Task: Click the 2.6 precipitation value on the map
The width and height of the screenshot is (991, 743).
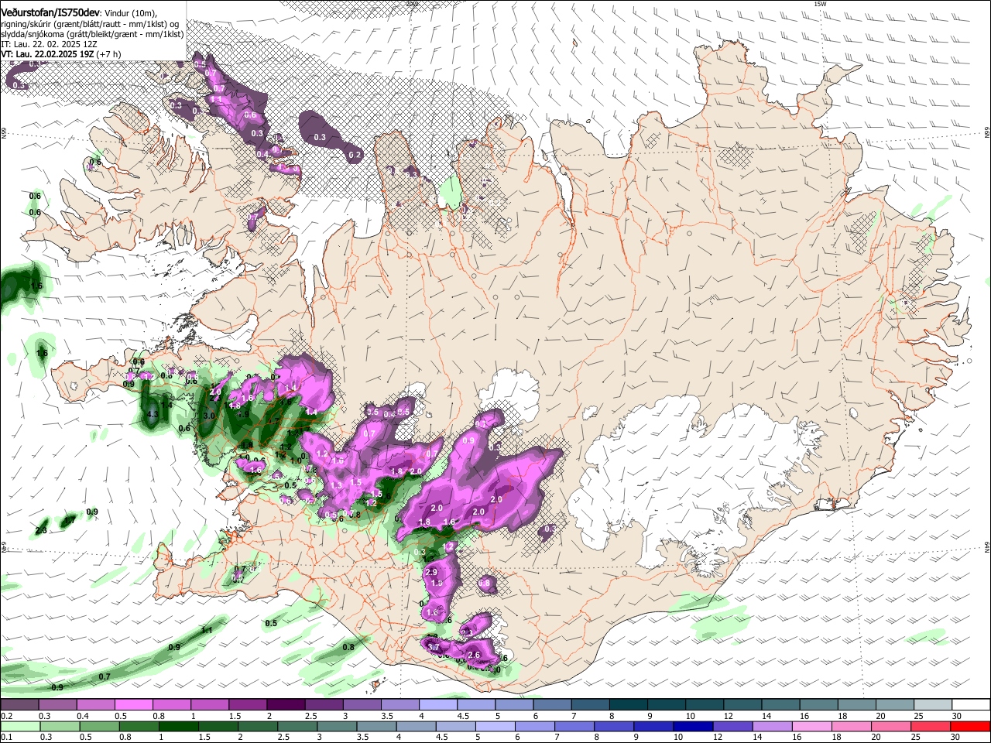Action: coord(475,655)
